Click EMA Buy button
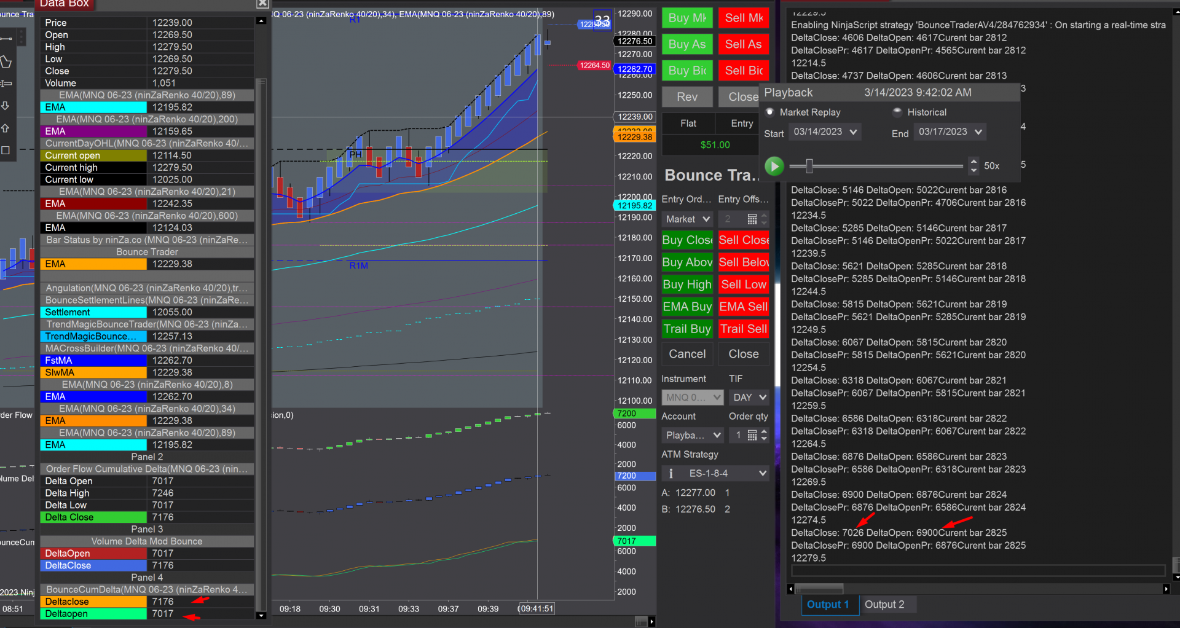1180x628 pixels. coord(687,307)
